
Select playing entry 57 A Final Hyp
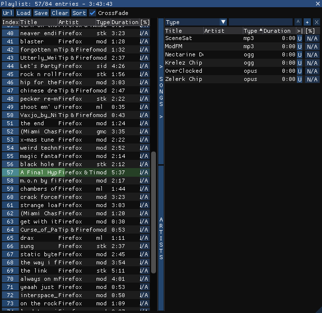[x=76, y=172]
